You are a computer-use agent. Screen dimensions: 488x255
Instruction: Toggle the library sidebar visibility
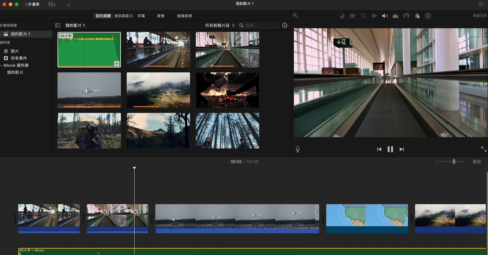[x=58, y=26]
